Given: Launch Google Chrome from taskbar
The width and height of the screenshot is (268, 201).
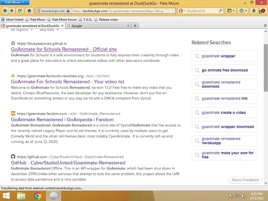Looking at the screenshot, I should pos(37,196).
